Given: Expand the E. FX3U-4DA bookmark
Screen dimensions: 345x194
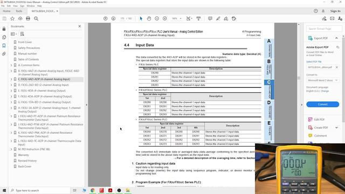Looking at the screenshot, I should tap(11, 91).
